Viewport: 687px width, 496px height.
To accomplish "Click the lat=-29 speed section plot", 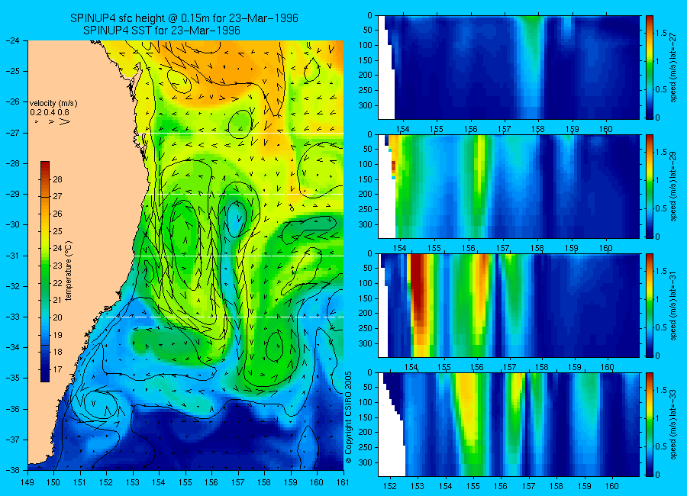I will click(508, 186).
